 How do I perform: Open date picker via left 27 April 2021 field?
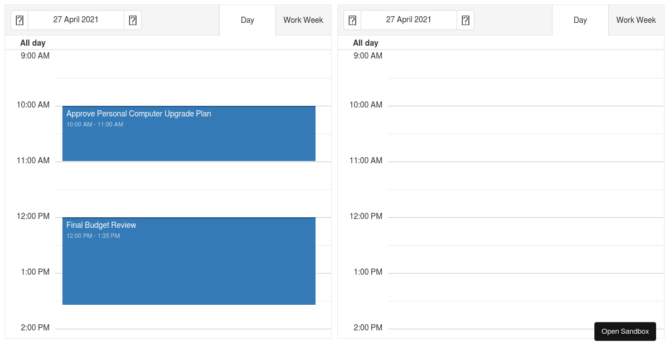click(76, 19)
